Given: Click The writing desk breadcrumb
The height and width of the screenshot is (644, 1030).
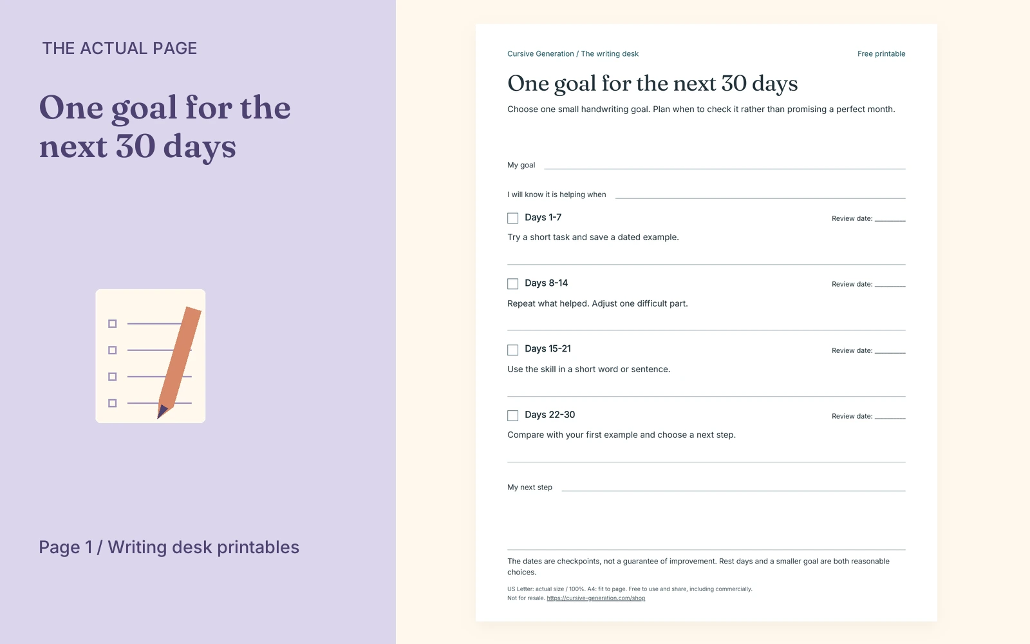Looking at the screenshot, I should click(x=610, y=54).
